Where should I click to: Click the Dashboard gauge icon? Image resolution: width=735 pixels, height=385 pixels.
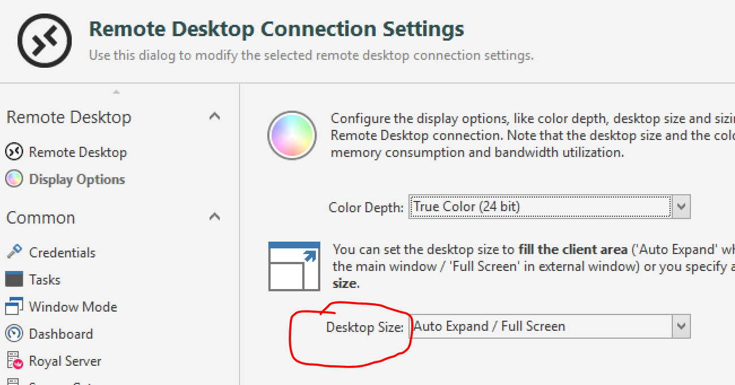point(14,334)
